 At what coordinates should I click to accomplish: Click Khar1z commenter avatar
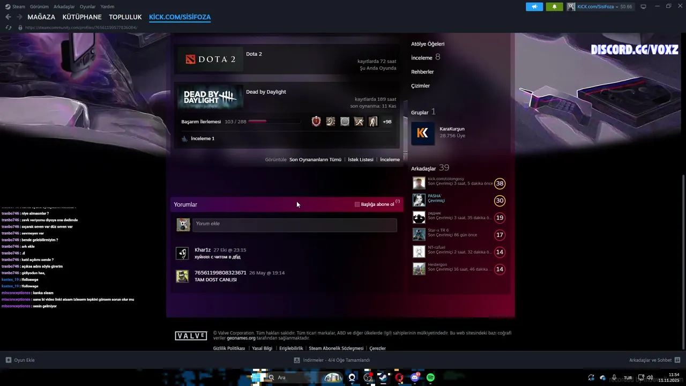(x=183, y=254)
